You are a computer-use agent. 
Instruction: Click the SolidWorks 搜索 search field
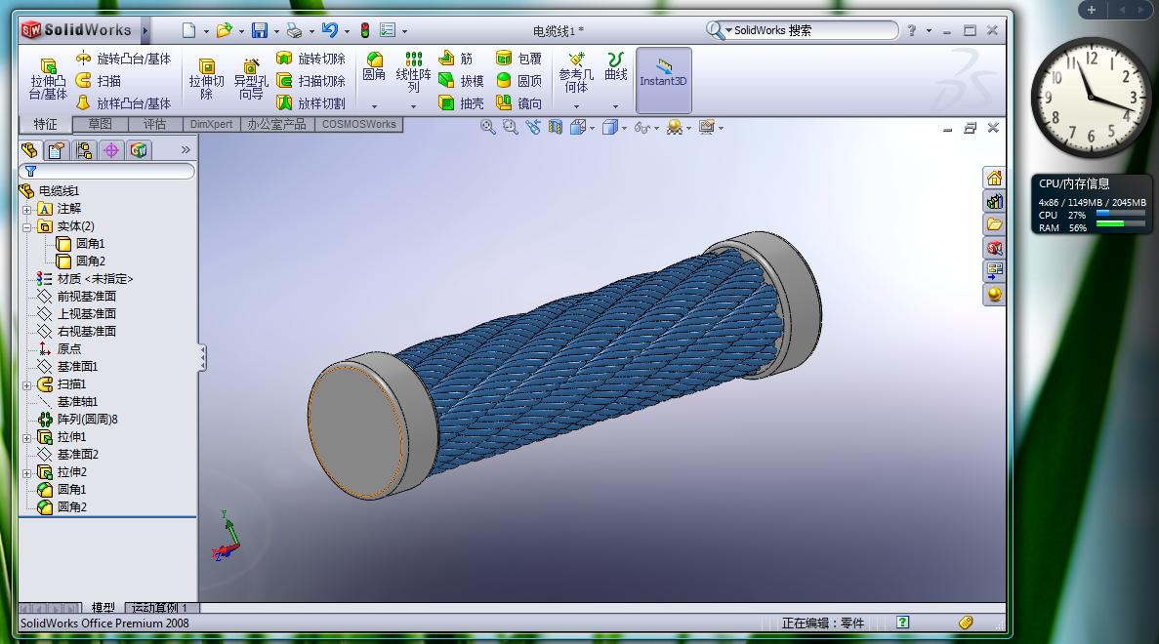click(802, 30)
